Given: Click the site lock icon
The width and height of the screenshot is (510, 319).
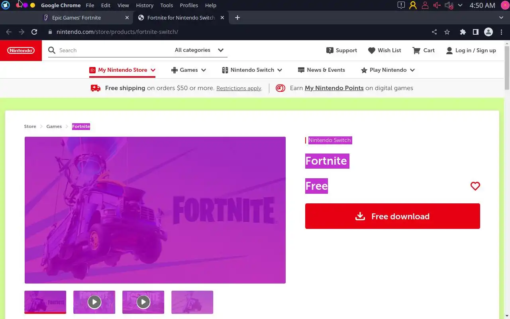Looking at the screenshot, I should tap(50, 32).
